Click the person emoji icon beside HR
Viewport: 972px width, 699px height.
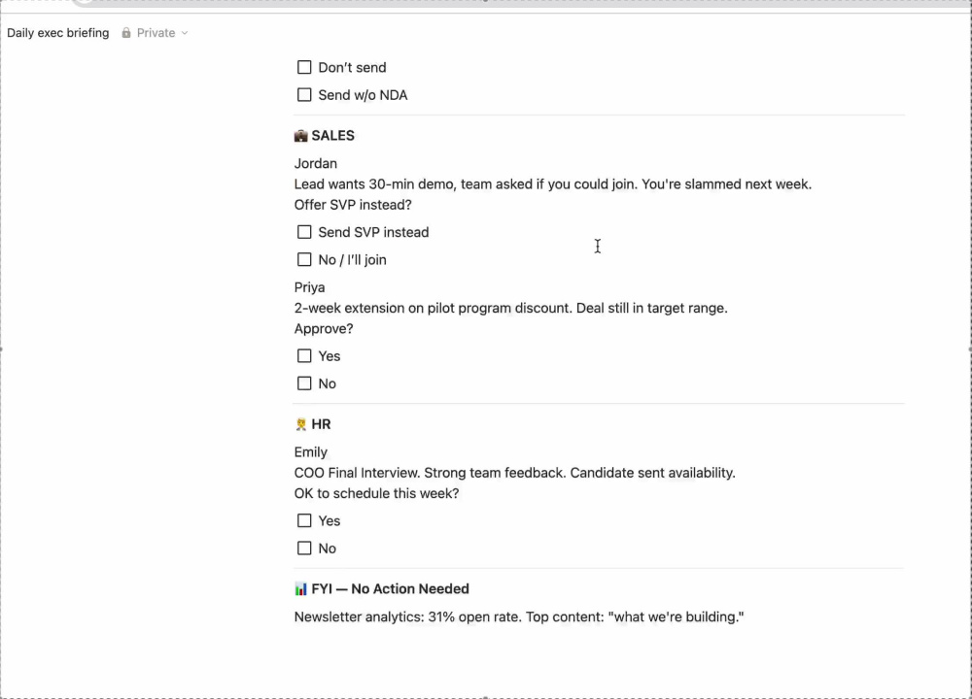tap(300, 424)
